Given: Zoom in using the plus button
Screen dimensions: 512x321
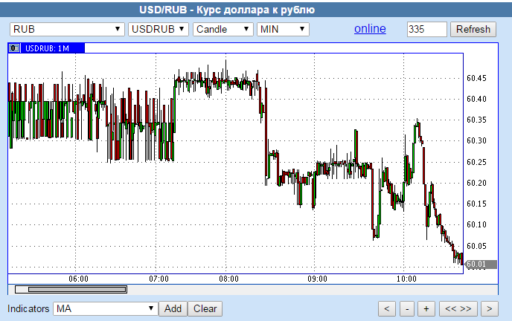Looking at the screenshot, I should (x=426, y=308).
